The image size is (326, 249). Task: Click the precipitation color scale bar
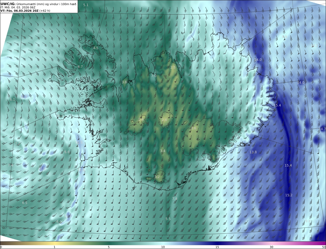(163, 243)
